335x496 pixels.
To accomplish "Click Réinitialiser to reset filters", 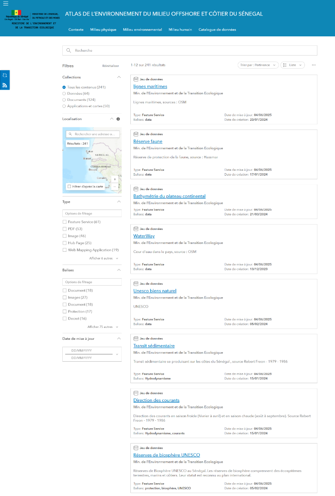I will pos(111,66).
